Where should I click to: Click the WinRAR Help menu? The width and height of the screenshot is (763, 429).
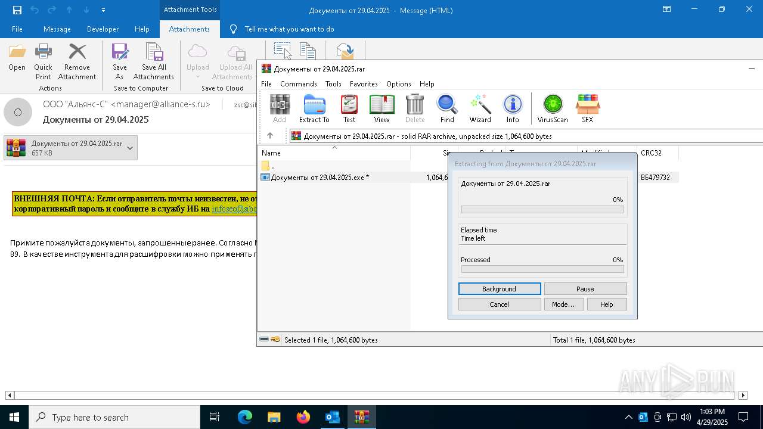tap(427, 84)
